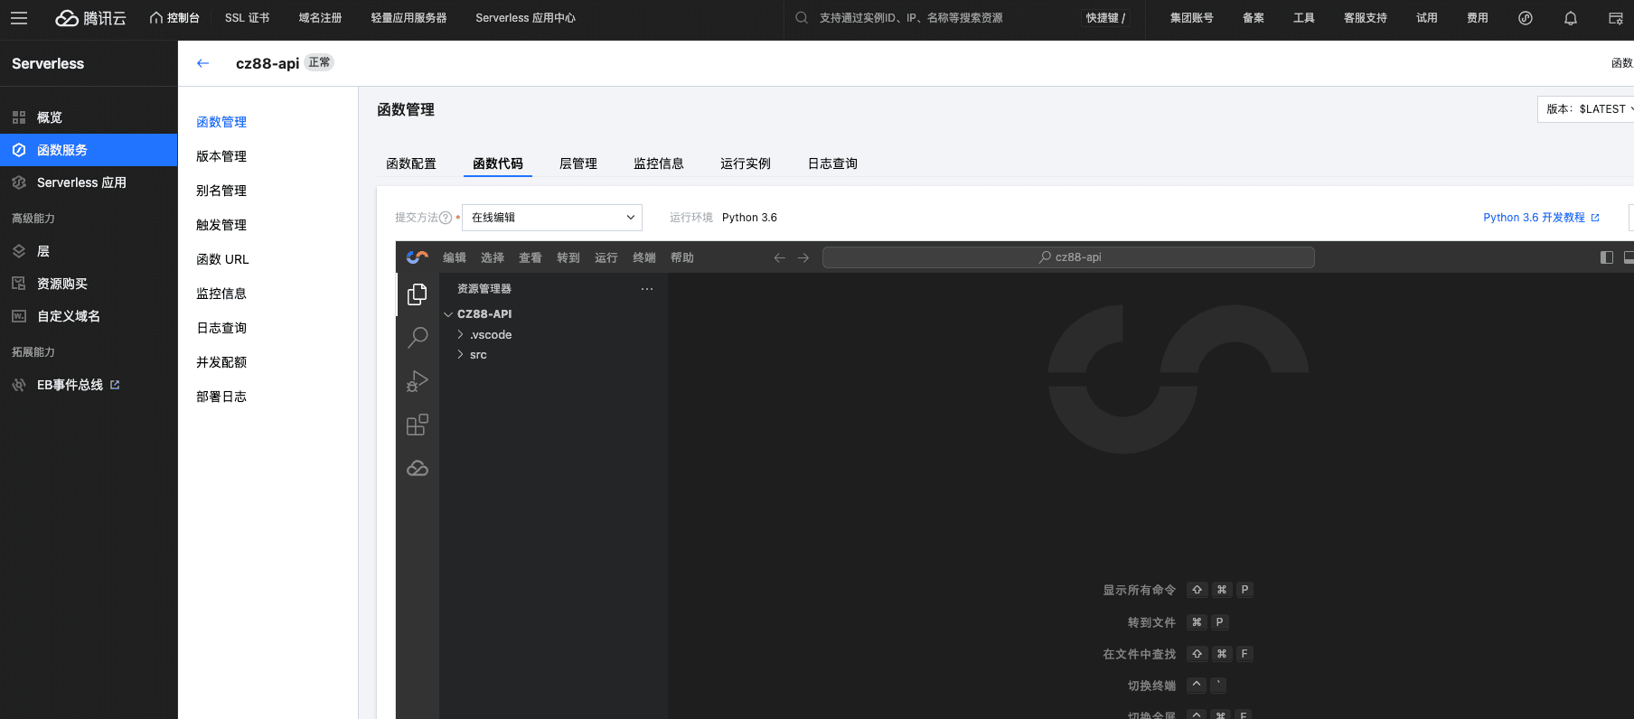
Task: Open the Explorer icon in editor activity bar
Action: (x=417, y=294)
